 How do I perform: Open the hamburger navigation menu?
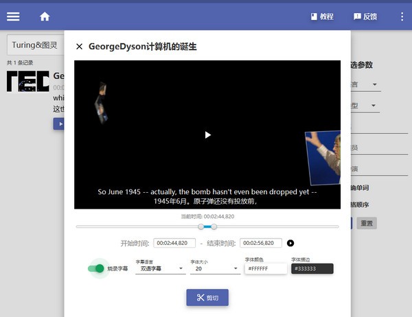(14, 16)
